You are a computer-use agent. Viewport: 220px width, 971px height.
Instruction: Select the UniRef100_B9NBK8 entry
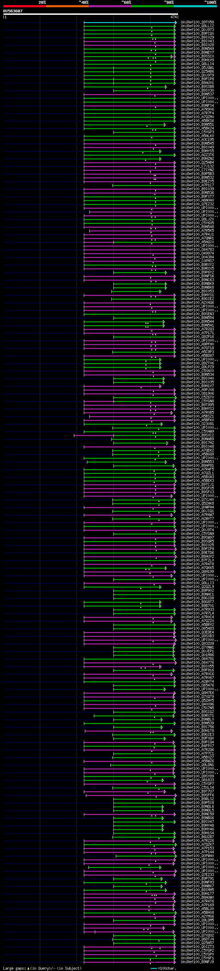pyautogui.click(x=197, y=288)
